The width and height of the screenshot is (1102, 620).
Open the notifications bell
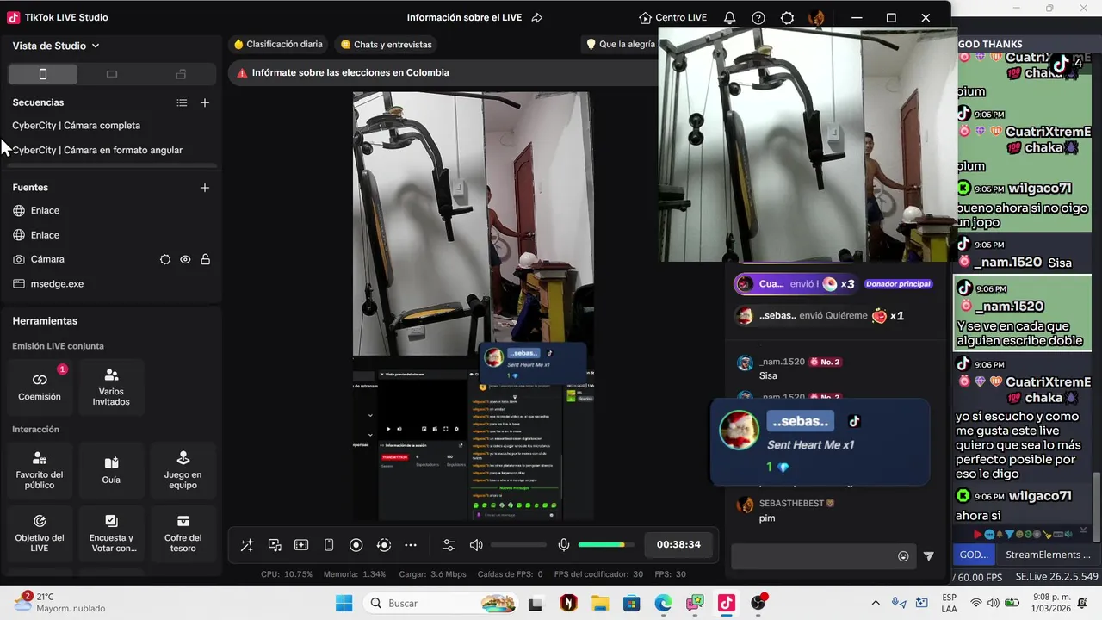729,17
